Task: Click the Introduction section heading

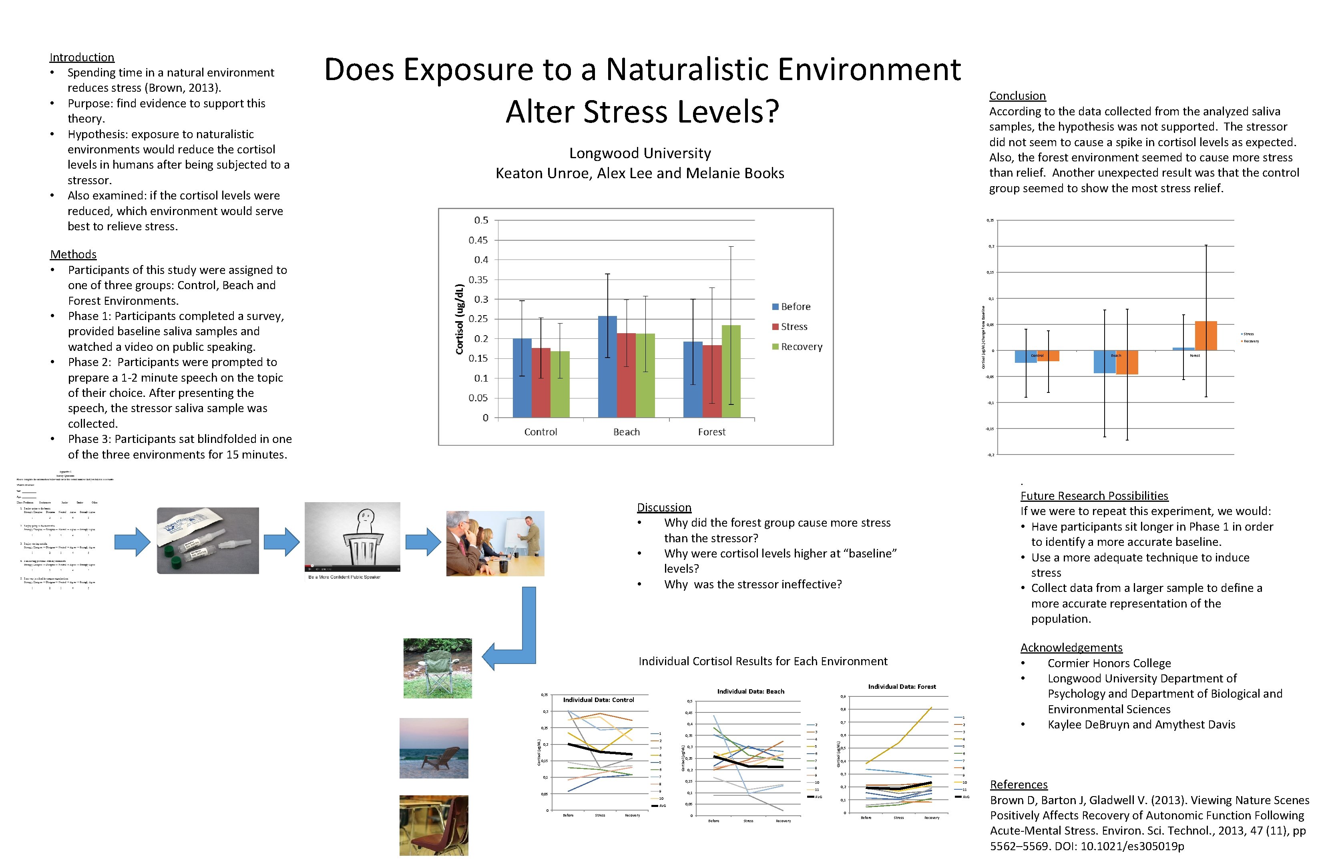Action: pyautogui.click(x=82, y=57)
